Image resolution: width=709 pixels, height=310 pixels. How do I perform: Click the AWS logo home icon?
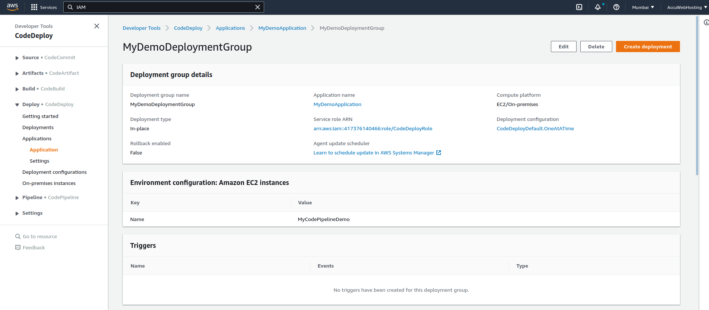click(12, 7)
